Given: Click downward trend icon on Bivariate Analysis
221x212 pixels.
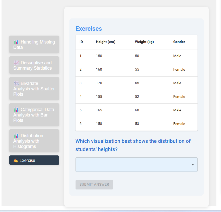Looking at the screenshot, I should (16, 83).
